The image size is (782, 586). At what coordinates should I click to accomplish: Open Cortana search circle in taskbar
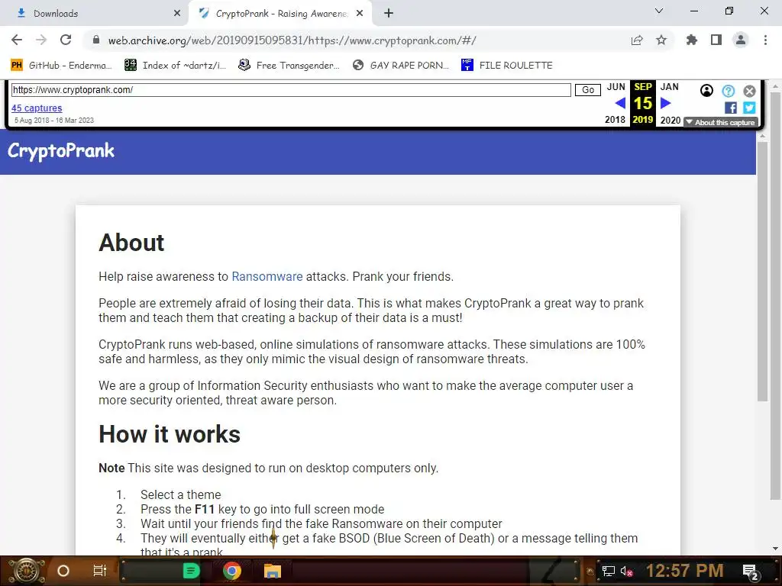coord(63,571)
